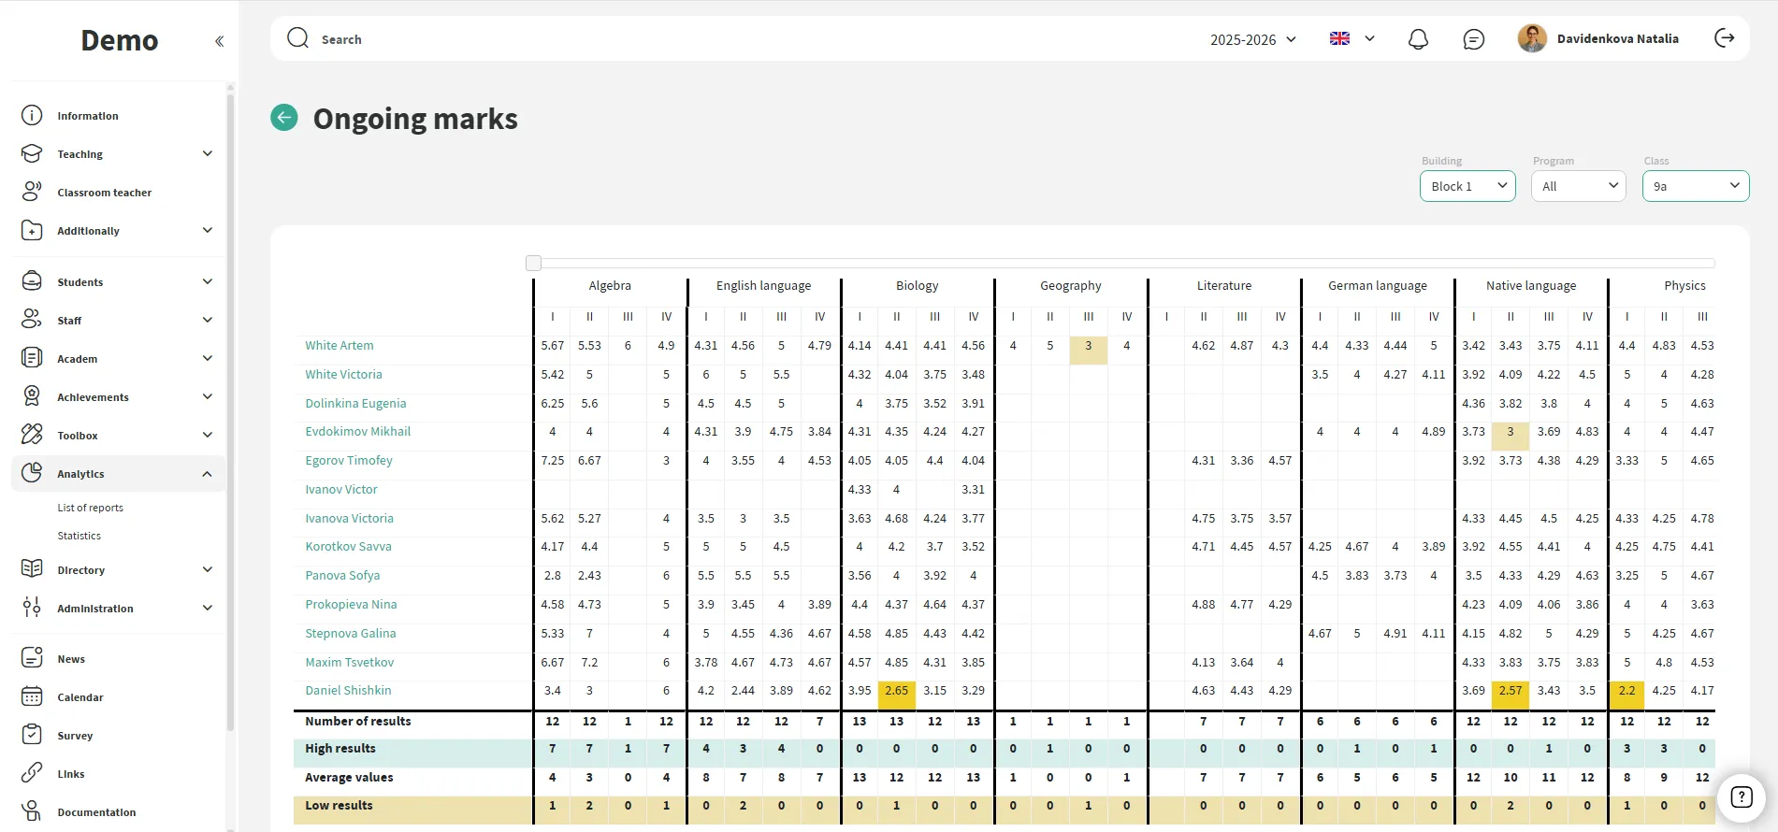This screenshot has height=832, width=1778.
Task: Click the search magnifier icon
Action: tap(298, 38)
